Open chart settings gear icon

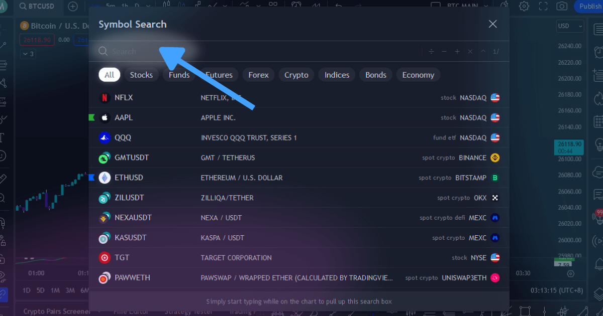(524, 6)
